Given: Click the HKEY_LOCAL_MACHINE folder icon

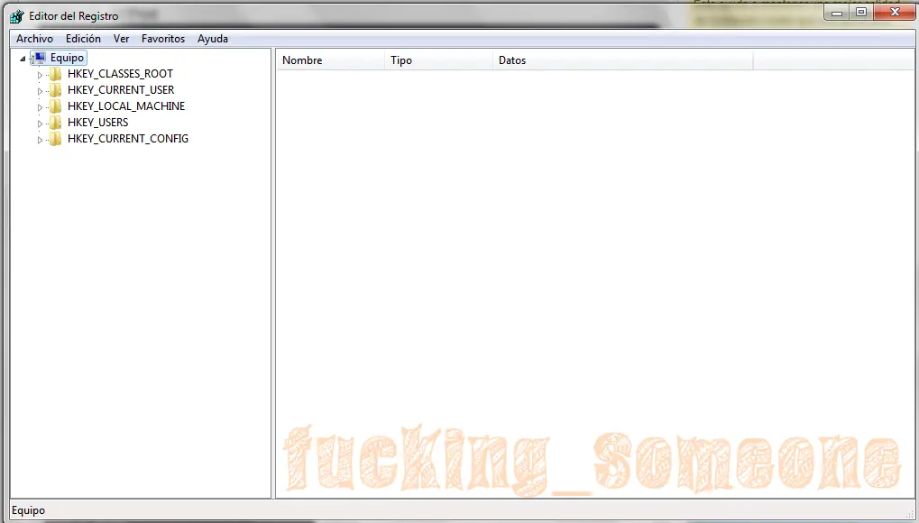Looking at the screenshot, I should 56,106.
